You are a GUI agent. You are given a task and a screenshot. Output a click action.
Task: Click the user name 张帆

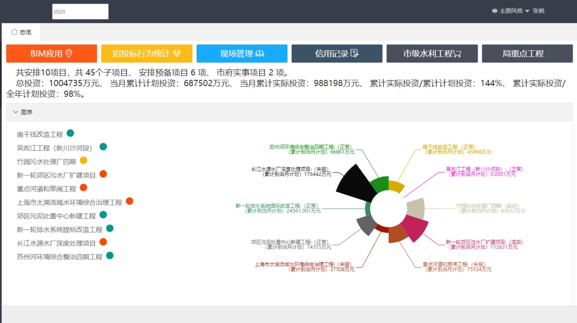[x=539, y=11]
